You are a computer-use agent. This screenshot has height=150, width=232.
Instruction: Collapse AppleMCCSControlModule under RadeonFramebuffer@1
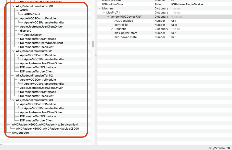tap(18, 55)
